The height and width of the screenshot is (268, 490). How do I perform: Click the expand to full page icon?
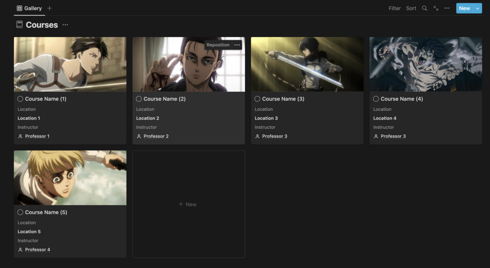point(436,8)
